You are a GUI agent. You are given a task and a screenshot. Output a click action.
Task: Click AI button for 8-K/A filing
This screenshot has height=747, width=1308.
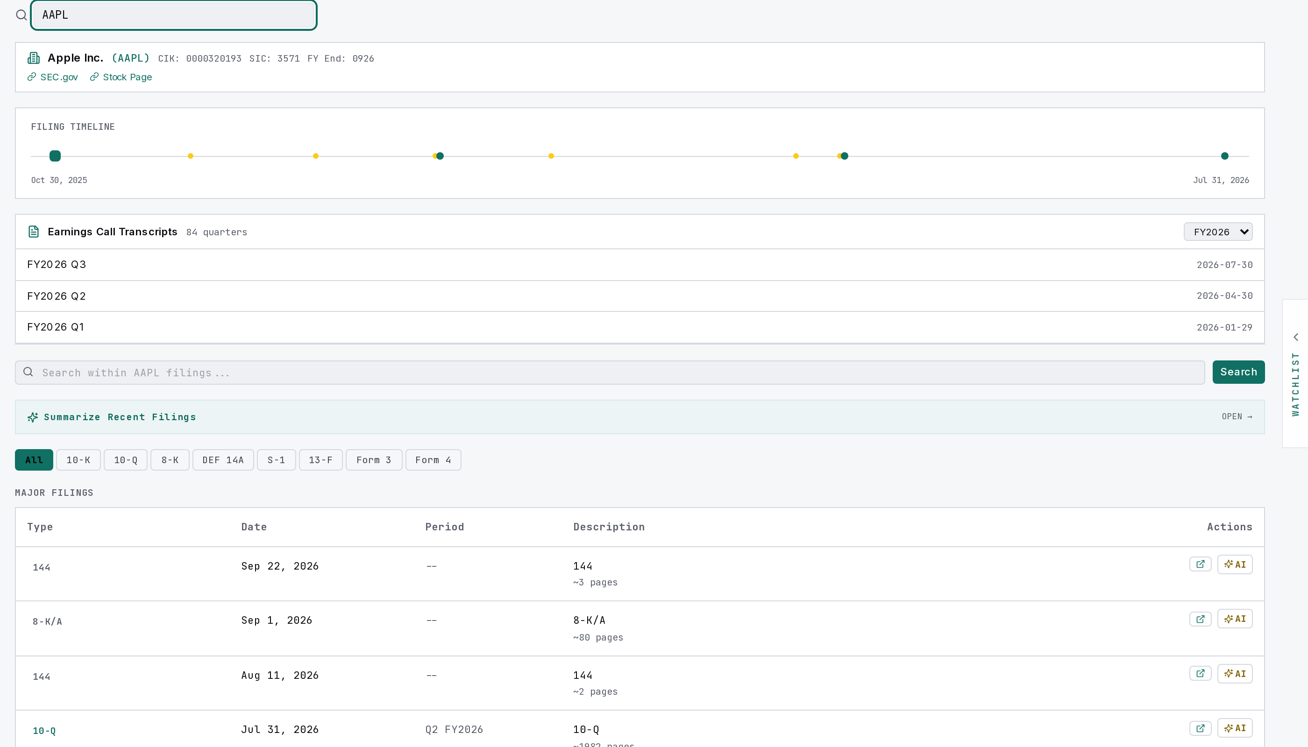point(1235,619)
